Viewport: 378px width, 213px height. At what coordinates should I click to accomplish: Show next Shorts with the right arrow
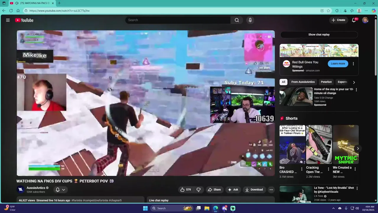[358, 149]
